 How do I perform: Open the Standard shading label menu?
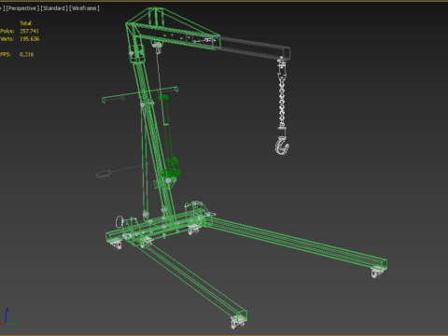54,8
